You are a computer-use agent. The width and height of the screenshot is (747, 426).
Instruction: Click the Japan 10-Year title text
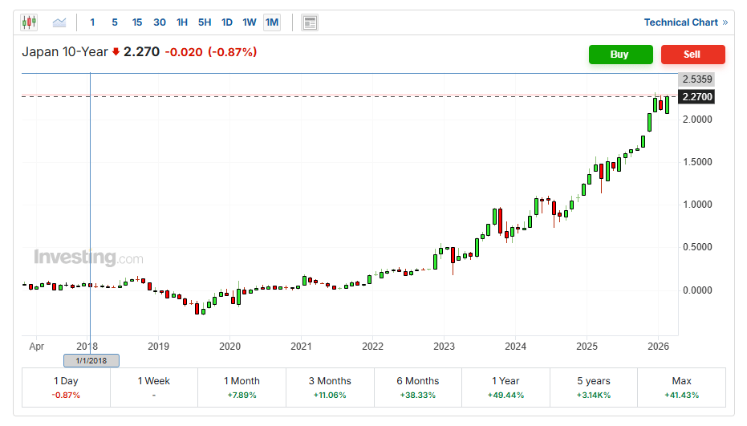(x=65, y=52)
